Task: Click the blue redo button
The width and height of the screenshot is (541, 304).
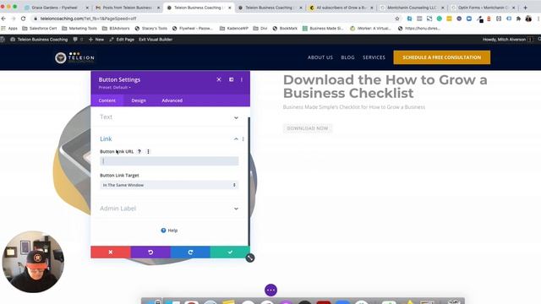Action: [190, 252]
